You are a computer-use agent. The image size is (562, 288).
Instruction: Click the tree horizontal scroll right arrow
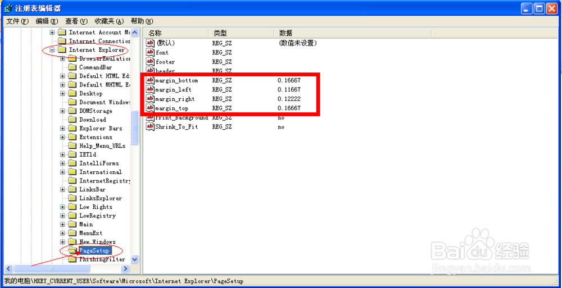[125, 268]
